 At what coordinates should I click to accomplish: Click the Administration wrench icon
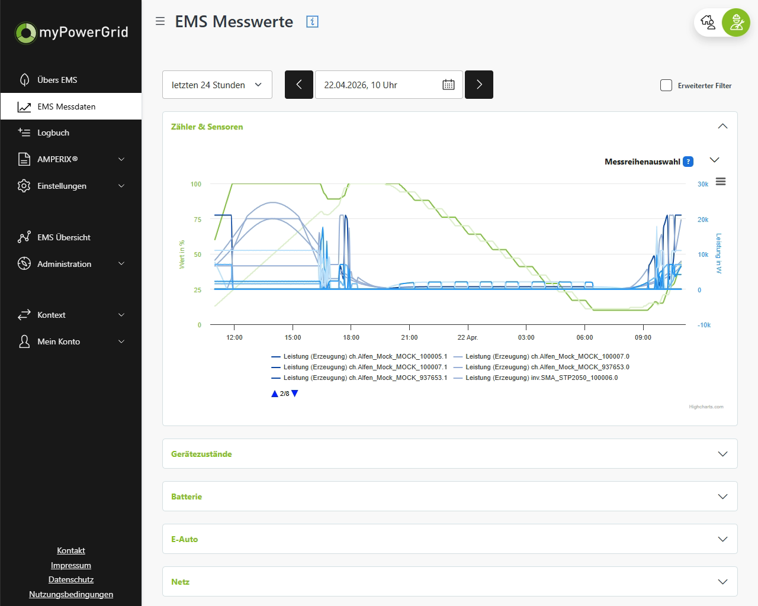click(x=24, y=264)
